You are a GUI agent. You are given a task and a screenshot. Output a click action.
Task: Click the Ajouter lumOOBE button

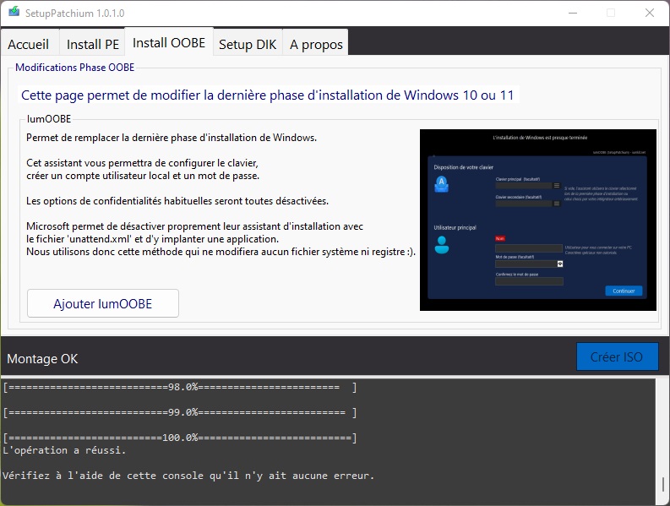(x=103, y=303)
